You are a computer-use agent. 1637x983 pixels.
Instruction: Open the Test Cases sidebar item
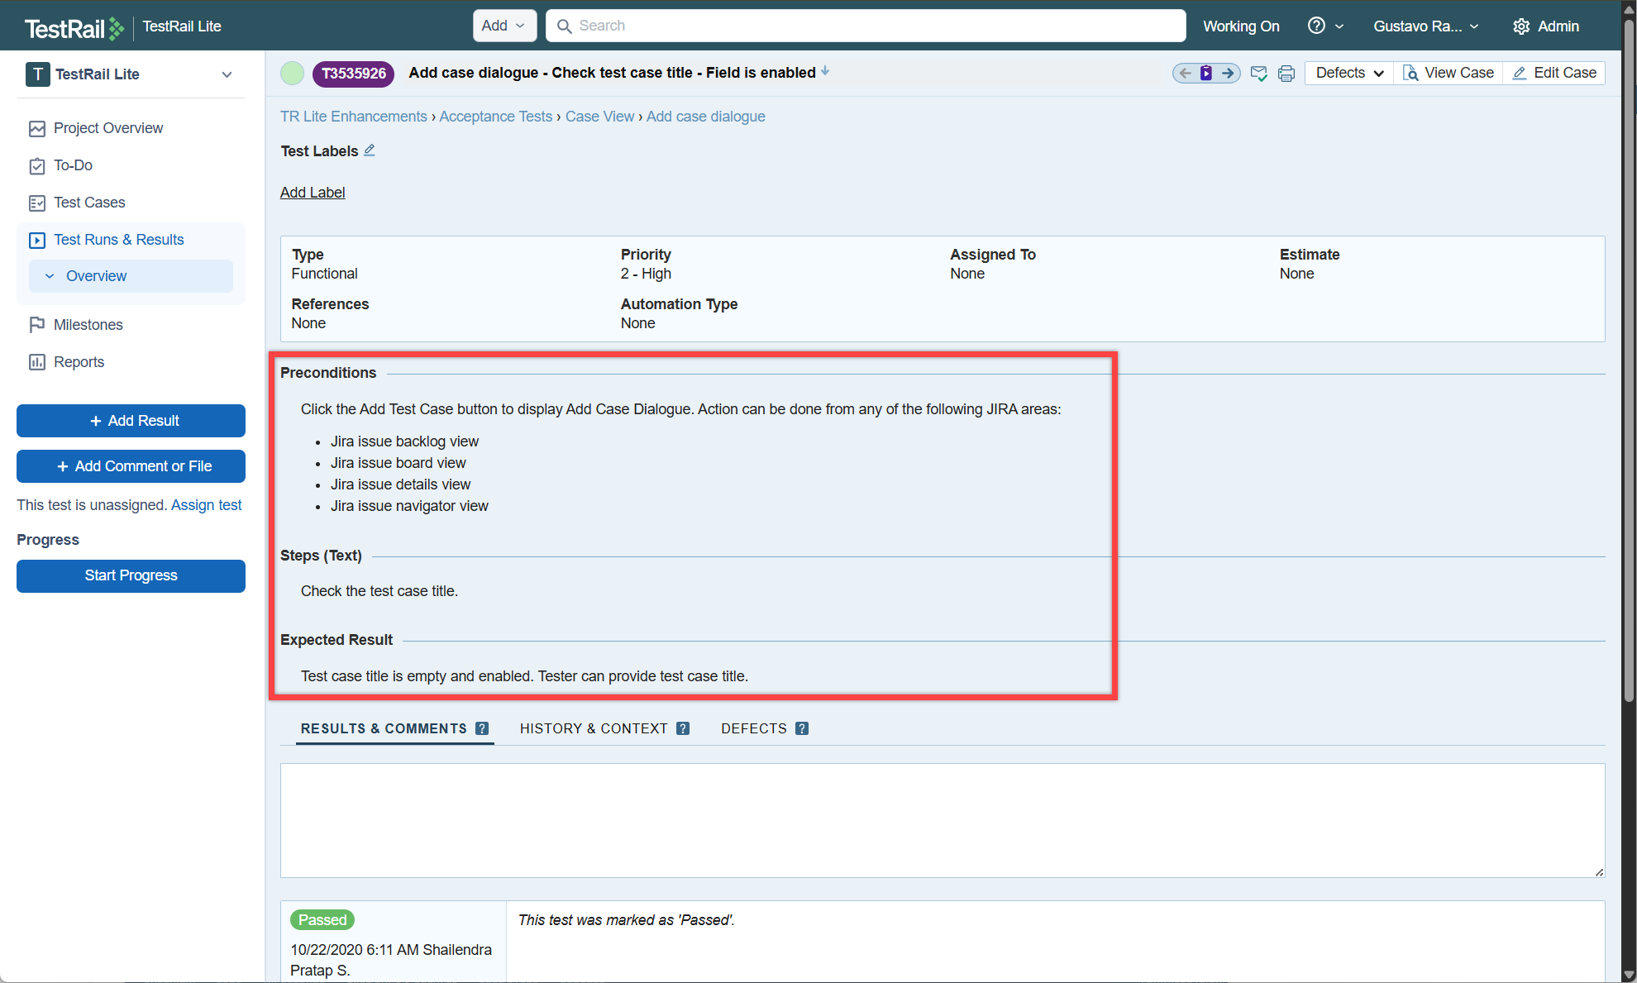coord(89,203)
